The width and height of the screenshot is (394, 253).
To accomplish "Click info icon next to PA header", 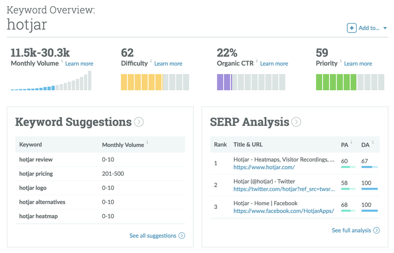I will [x=351, y=142].
